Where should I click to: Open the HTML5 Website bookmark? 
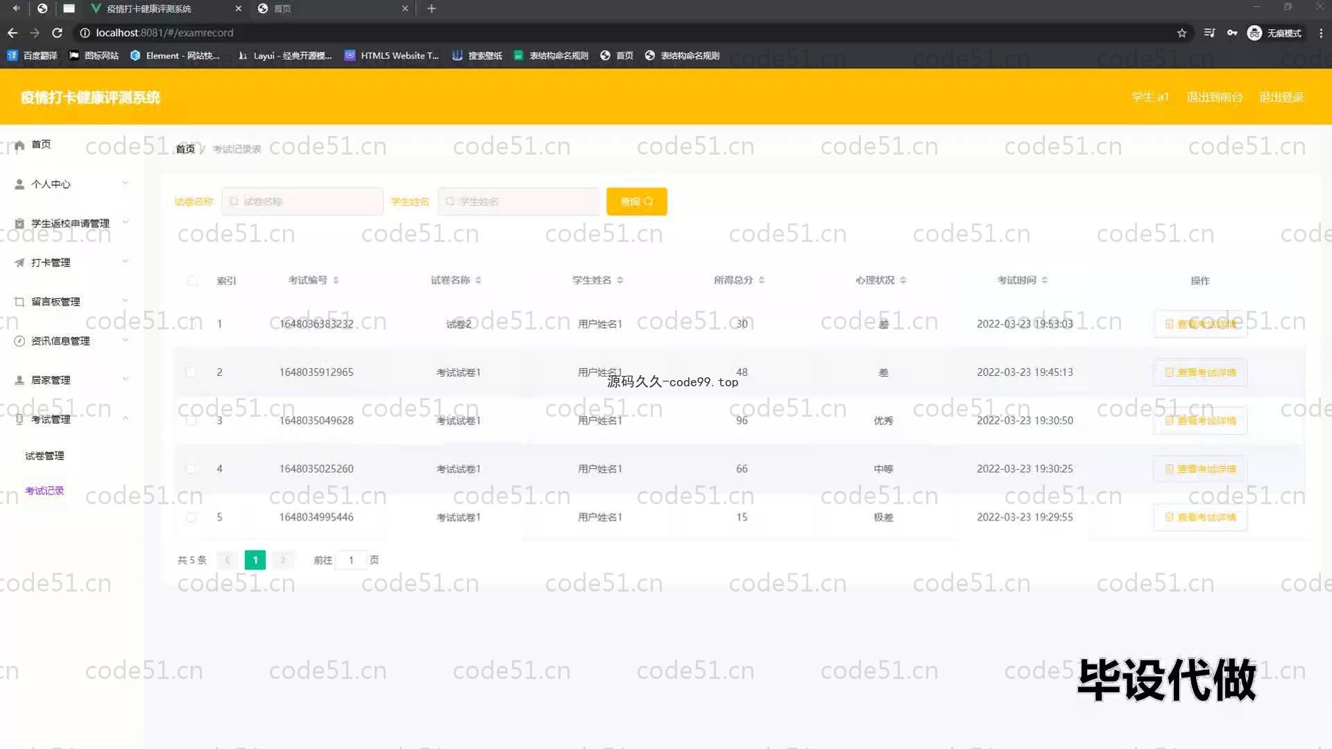[x=392, y=55]
